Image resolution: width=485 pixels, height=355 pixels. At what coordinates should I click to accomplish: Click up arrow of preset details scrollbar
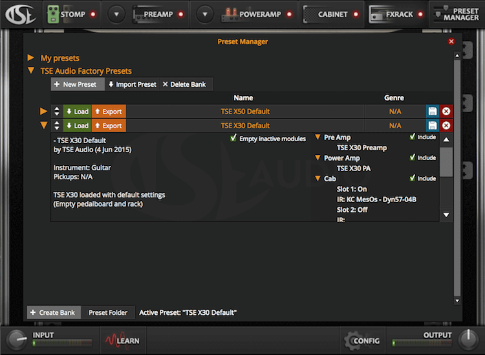pos(446,140)
